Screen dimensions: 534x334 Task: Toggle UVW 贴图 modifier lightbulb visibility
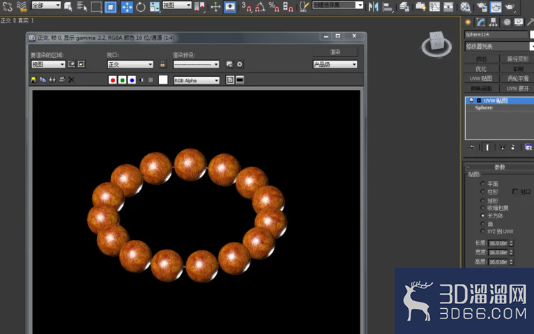point(471,100)
